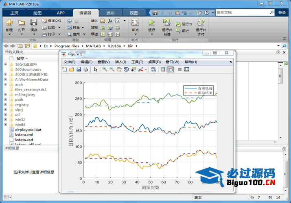This screenshot has height=203, width=291.
Task: Click in the 搜索文档 search field
Action: point(243,13)
